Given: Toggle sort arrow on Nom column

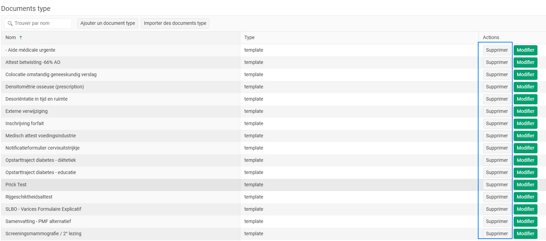Looking at the screenshot, I should pos(21,38).
